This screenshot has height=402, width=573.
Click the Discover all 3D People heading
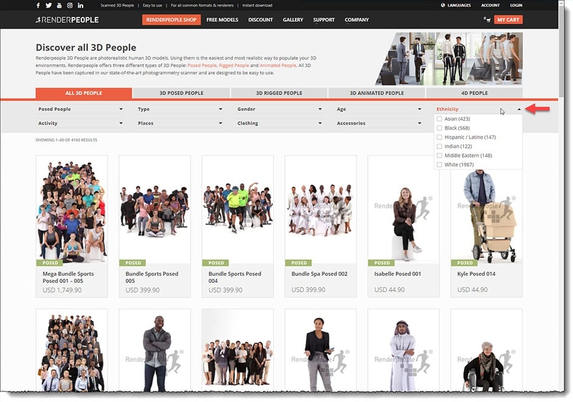coord(86,47)
